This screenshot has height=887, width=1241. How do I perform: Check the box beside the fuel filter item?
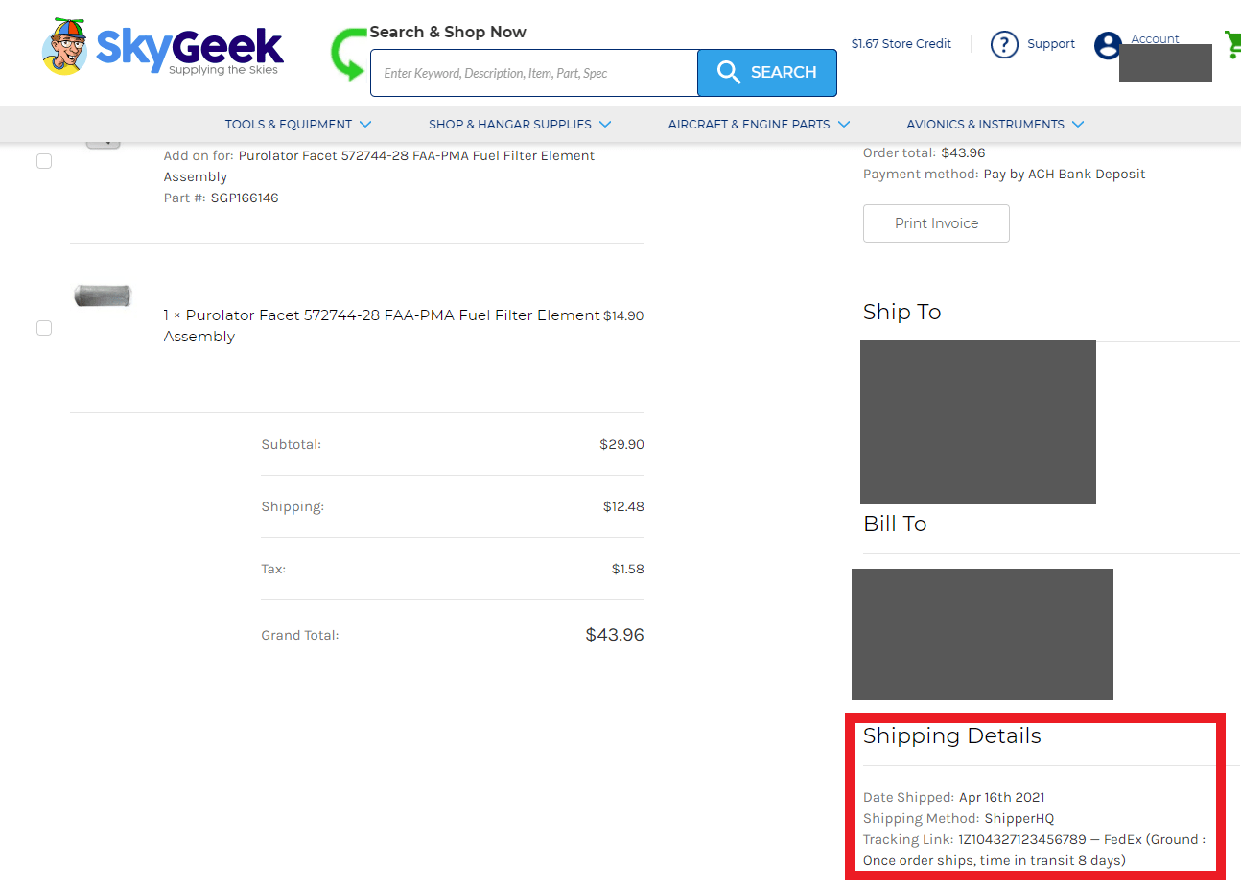[x=43, y=327]
